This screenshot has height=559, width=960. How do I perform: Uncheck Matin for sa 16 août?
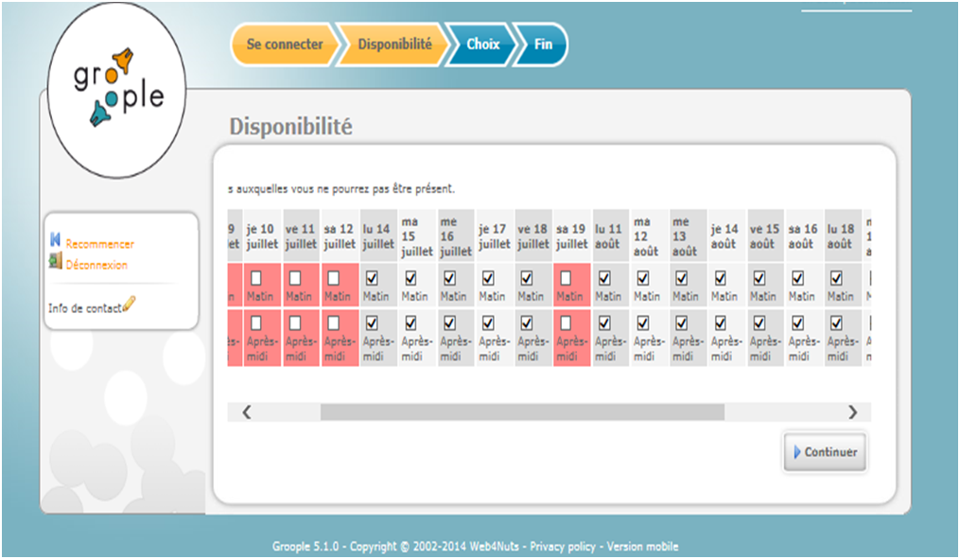coord(797,278)
